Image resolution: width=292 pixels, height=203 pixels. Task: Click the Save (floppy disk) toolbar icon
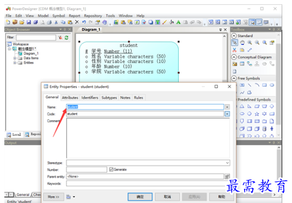click(29, 22)
